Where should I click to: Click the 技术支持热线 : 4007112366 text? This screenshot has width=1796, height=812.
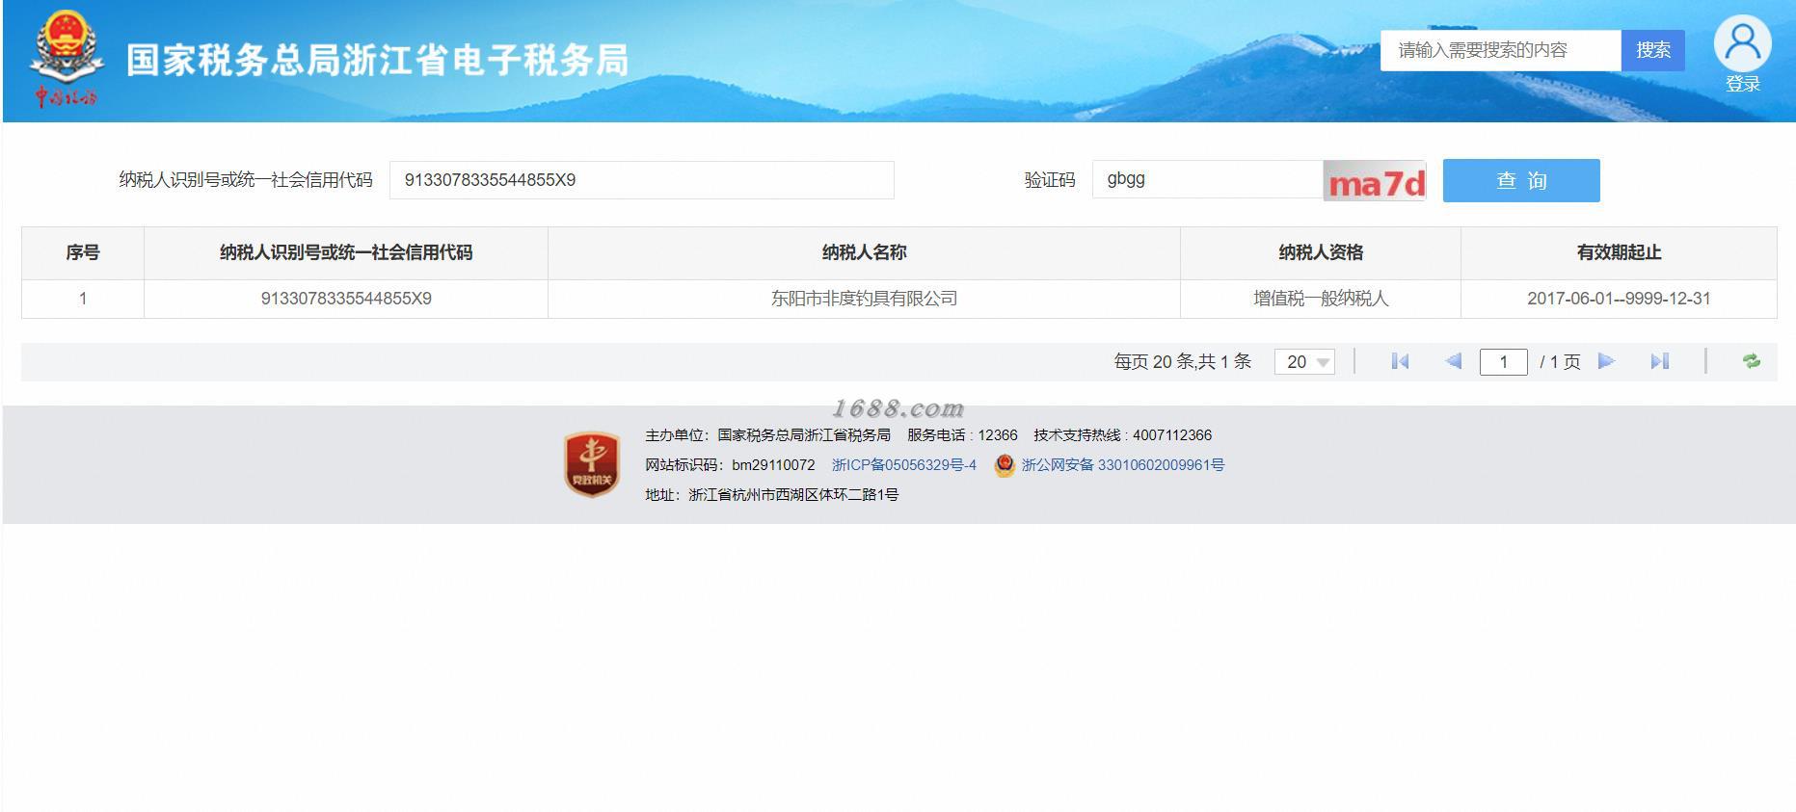pyautogui.click(x=1122, y=435)
